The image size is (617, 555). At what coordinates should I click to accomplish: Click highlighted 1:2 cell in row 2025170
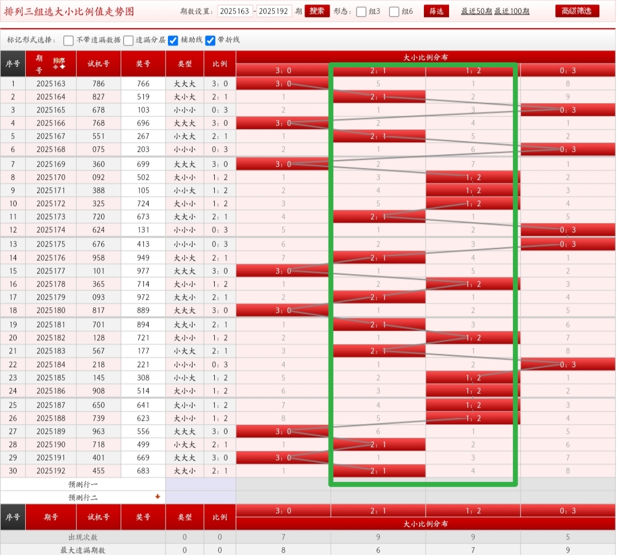coord(473,177)
